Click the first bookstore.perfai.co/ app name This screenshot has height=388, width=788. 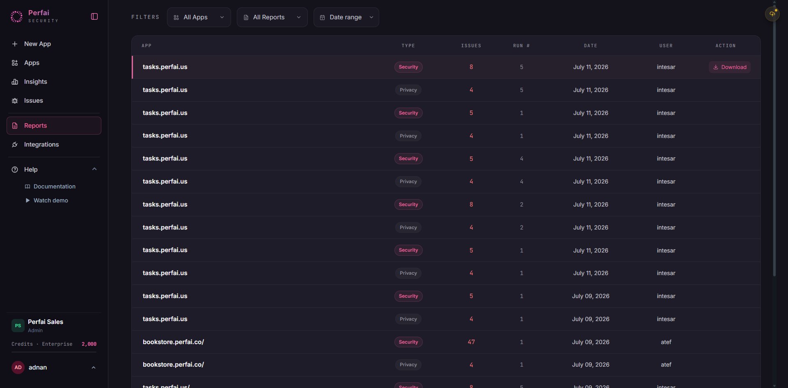(x=173, y=342)
